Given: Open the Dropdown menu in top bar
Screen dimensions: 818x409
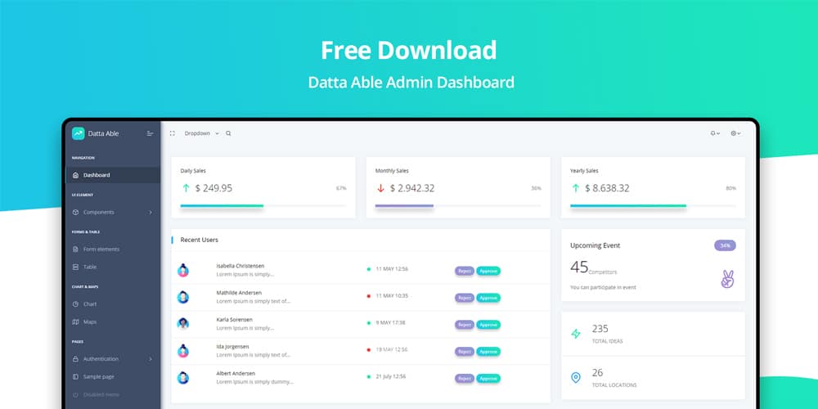Looking at the screenshot, I should [201, 133].
